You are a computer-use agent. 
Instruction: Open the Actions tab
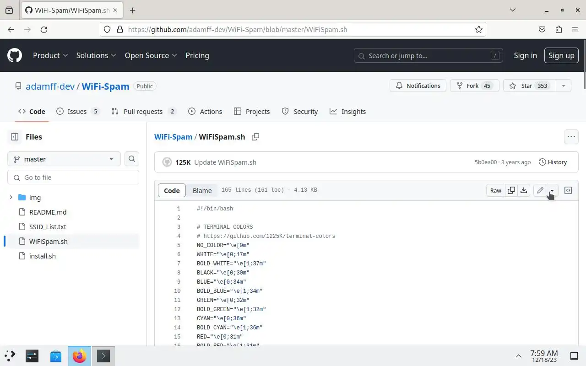pyautogui.click(x=205, y=111)
